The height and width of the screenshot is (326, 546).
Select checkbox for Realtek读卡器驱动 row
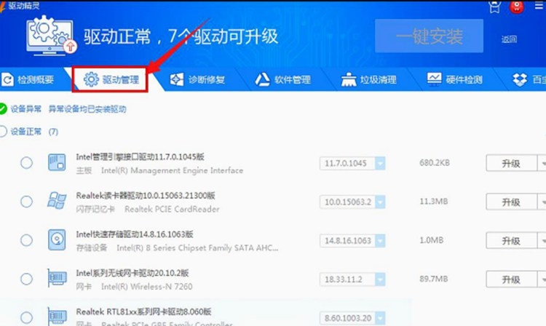click(x=26, y=202)
